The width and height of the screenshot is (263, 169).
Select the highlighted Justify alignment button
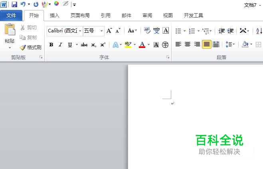coord(206,44)
